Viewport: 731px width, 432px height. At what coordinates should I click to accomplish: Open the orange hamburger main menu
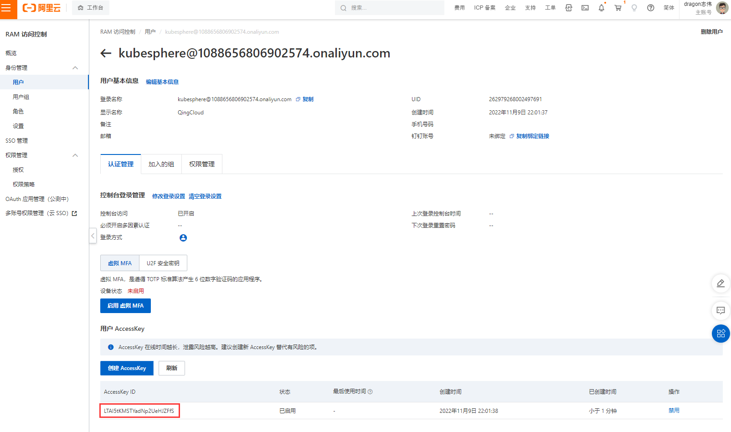coord(6,8)
